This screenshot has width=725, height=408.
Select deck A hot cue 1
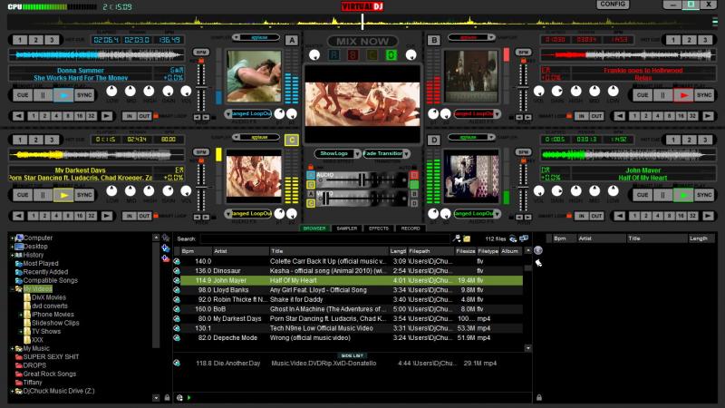[x=19, y=40]
